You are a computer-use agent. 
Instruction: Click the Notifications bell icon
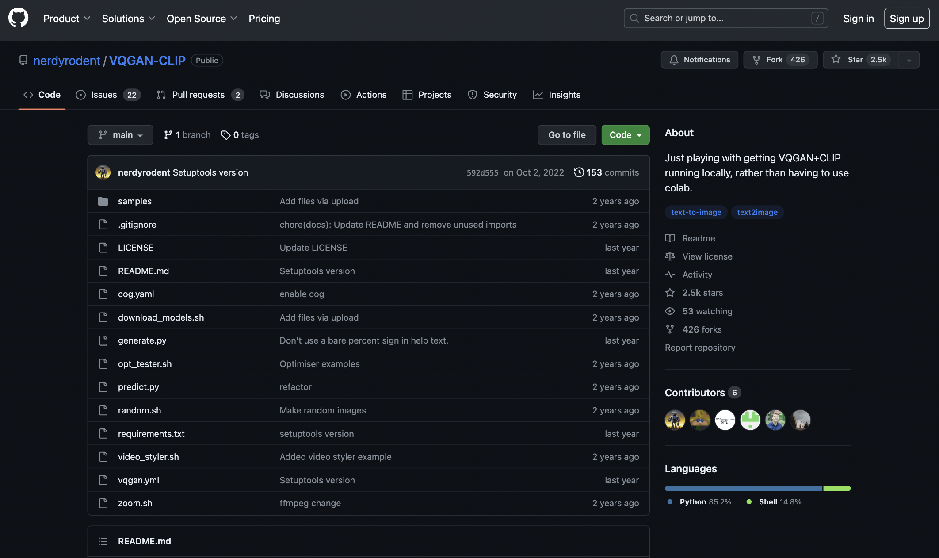(674, 60)
